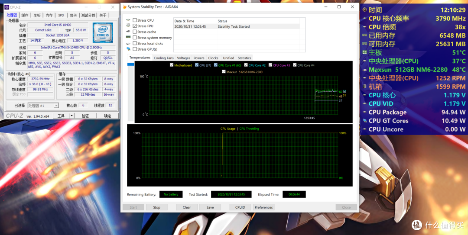Switch to the Clocks tab

tap(213, 58)
